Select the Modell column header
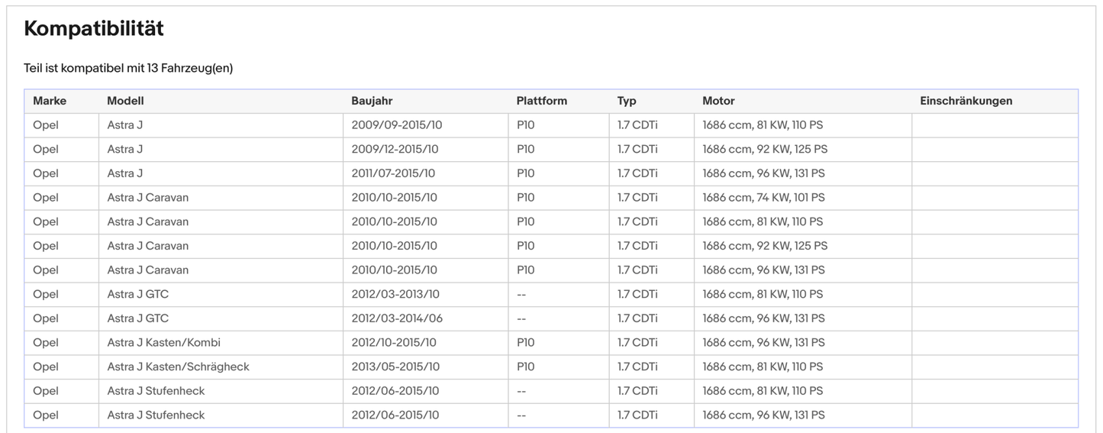 (125, 101)
